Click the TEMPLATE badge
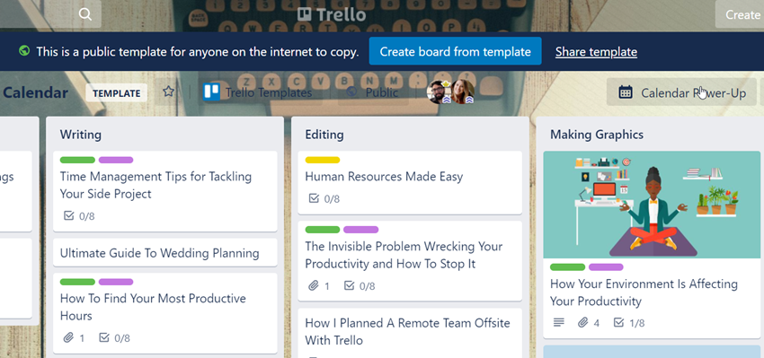Viewport: 764px width, 358px height. coord(117,93)
